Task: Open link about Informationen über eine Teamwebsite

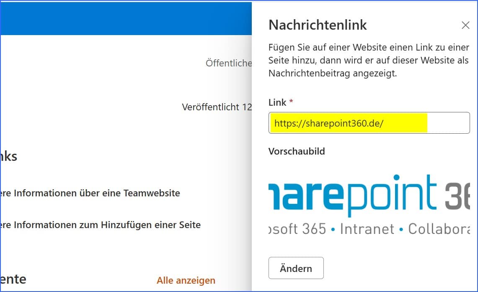Action: coord(90,193)
